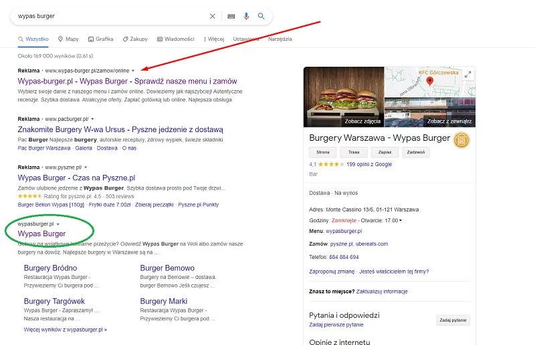Click the 'Galeria' sitelink
535x345 pixels.
(x=84, y=148)
